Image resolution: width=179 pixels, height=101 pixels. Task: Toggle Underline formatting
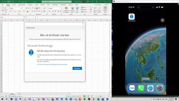(15, 11)
